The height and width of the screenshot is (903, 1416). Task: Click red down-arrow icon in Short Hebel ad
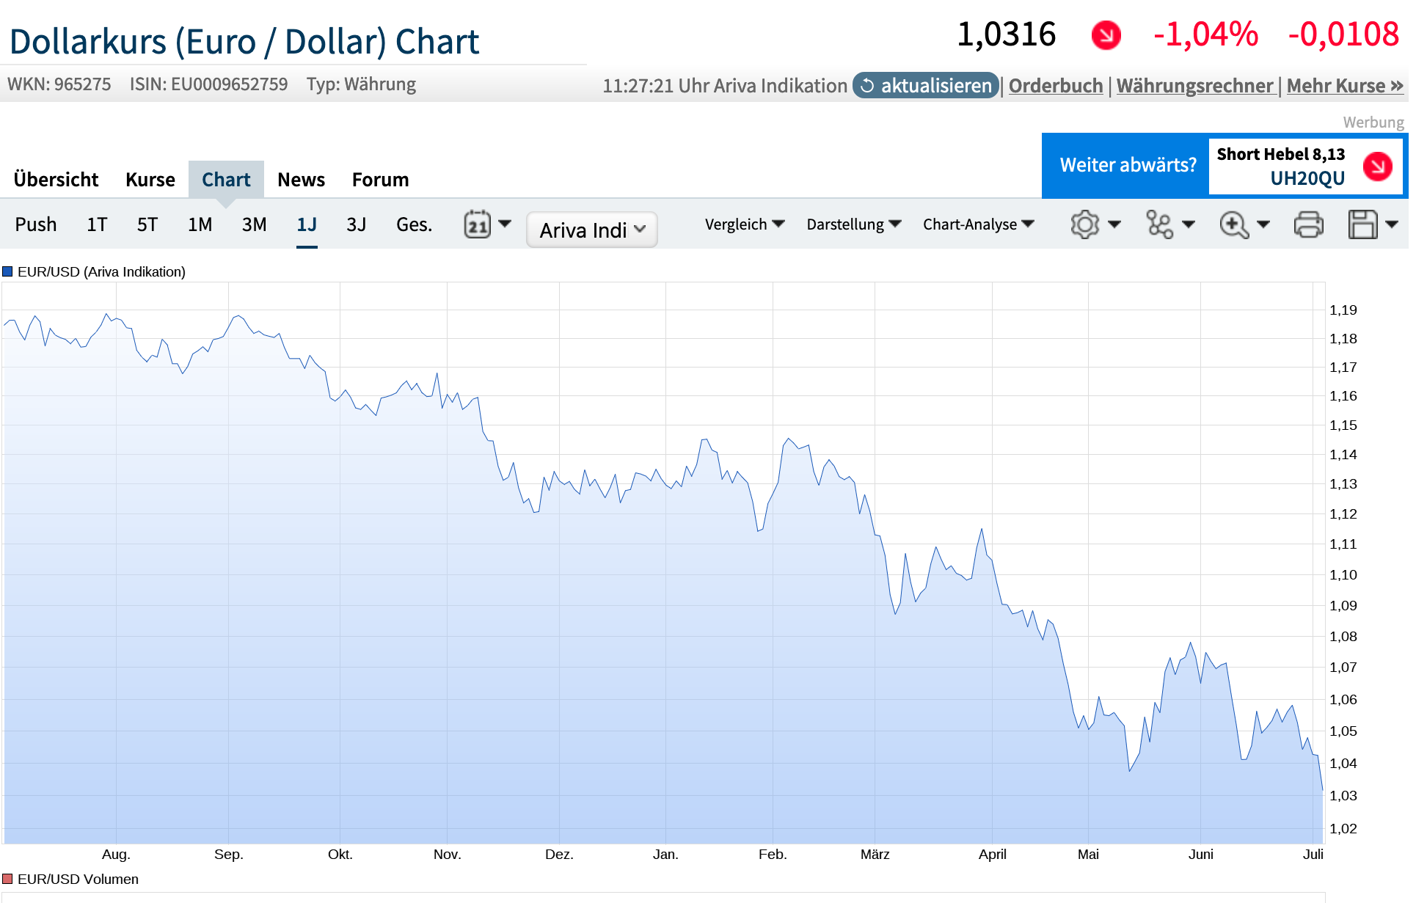pyautogui.click(x=1377, y=167)
